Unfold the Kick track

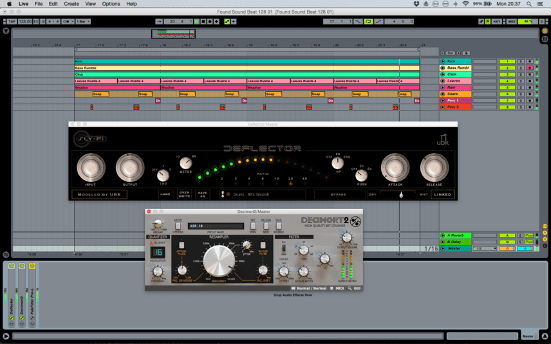(x=443, y=62)
